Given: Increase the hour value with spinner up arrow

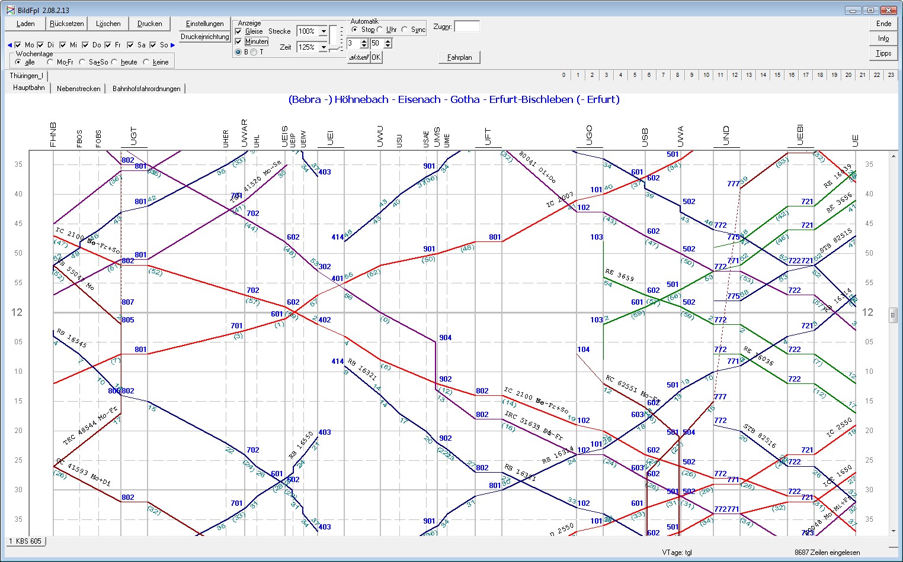Looking at the screenshot, I should click(x=364, y=41).
